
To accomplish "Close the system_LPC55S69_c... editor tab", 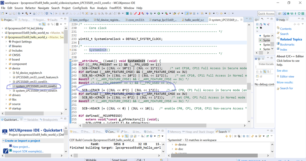I will 241,20.
